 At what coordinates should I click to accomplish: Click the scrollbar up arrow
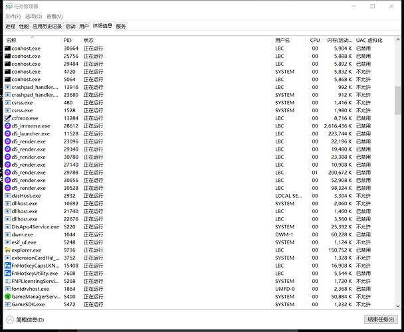(397, 40)
